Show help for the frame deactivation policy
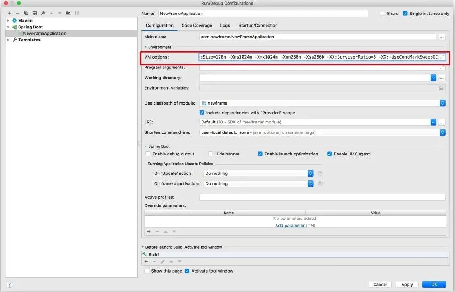Viewport: 455px width, 292px height. tap(320, 183)
